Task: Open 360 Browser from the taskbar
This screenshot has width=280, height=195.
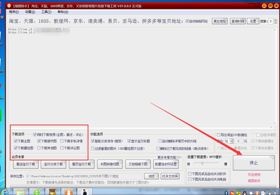Action: [37, 192]
